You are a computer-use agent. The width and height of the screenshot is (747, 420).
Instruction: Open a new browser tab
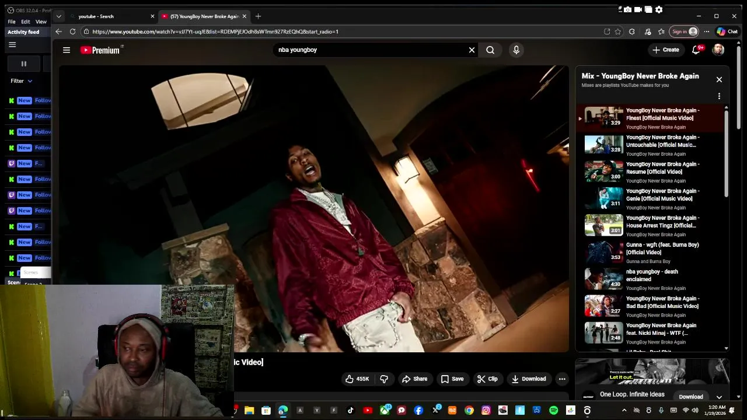point(258,16)
